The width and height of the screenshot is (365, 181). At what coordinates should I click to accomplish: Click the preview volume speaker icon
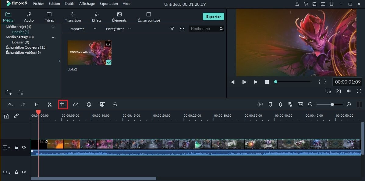pyautogui.click(x=349, y=91)
